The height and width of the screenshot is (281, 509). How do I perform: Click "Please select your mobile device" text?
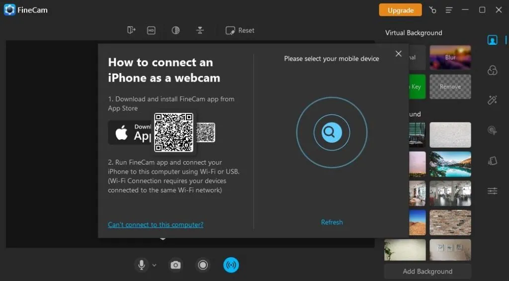(332, 59)
